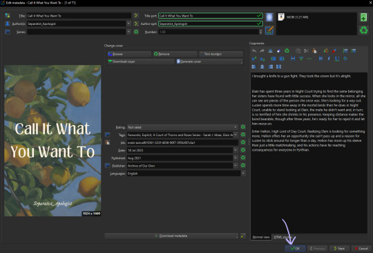The height and width of the screenshot is (253, 373).
Task: Open the manage authors editor icon
Action: click(x=8, y=24)
